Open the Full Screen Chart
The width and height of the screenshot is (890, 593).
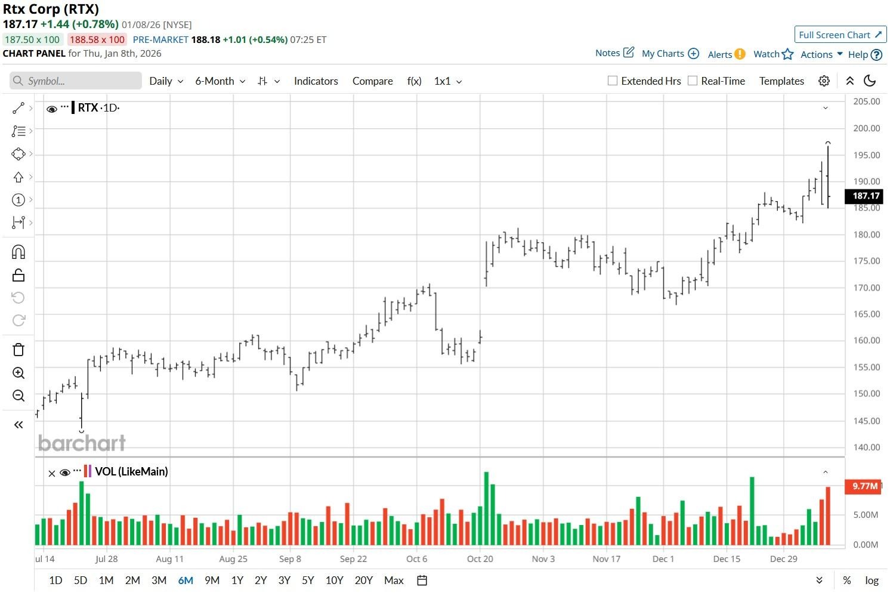[840, 35]
